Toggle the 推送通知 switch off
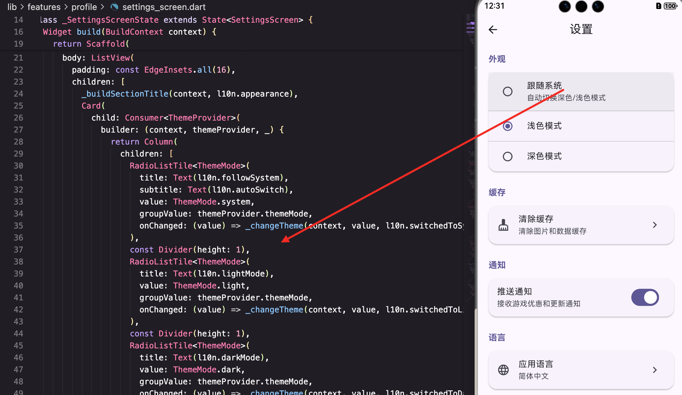The width and height of the screenshot is (682, 395). click(x=645, y=297)
